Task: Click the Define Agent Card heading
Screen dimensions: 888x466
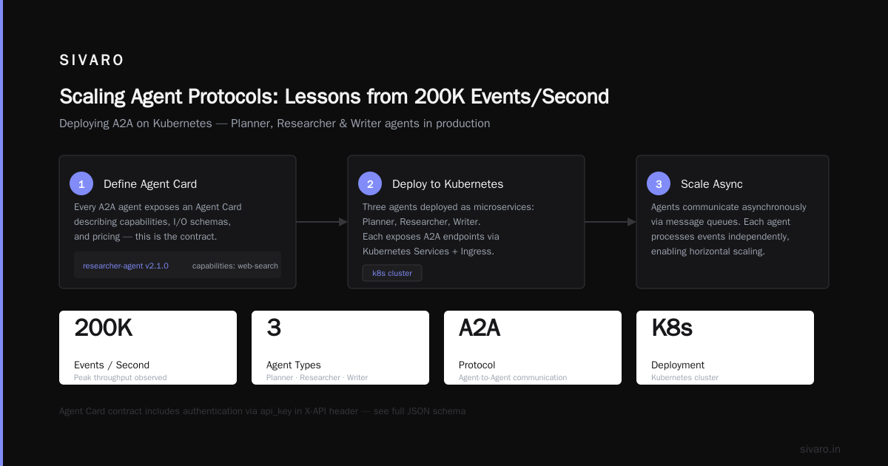Action: pos(150,184)
